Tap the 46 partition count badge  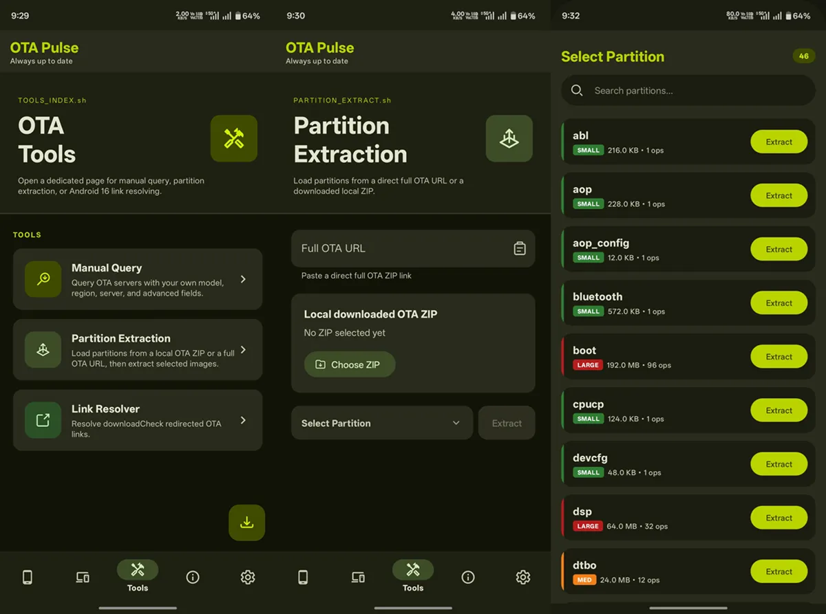803,56
